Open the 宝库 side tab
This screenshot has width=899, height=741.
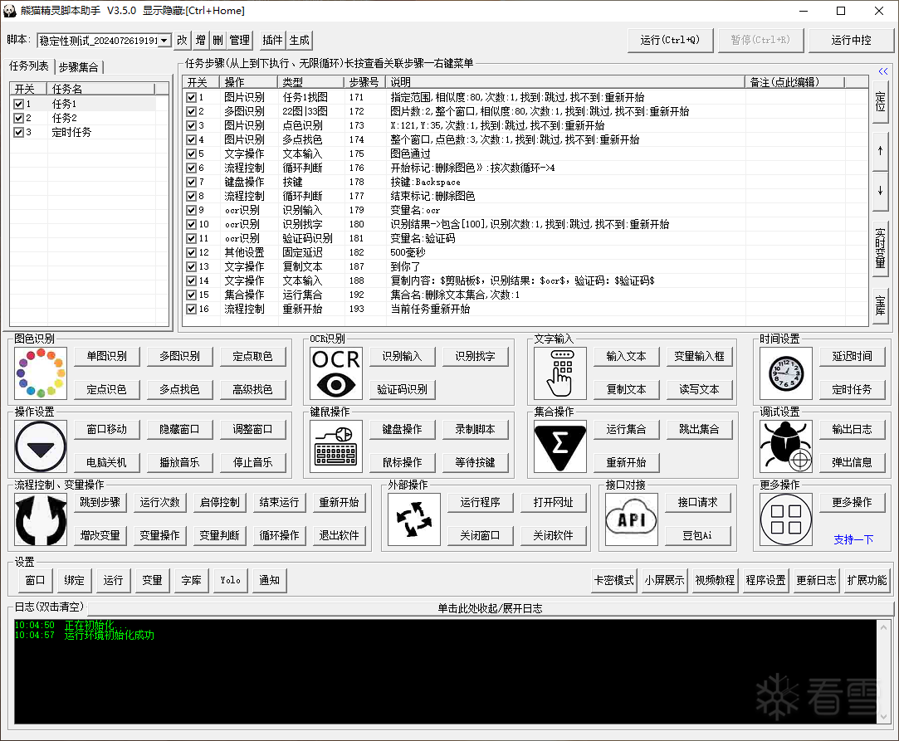coord(880,305)
